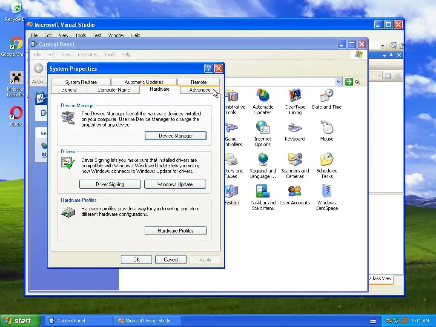Viewport: 436px width, 327px height.
Task: Click Cancel in System Properties
Action: (x=171, y=260)
